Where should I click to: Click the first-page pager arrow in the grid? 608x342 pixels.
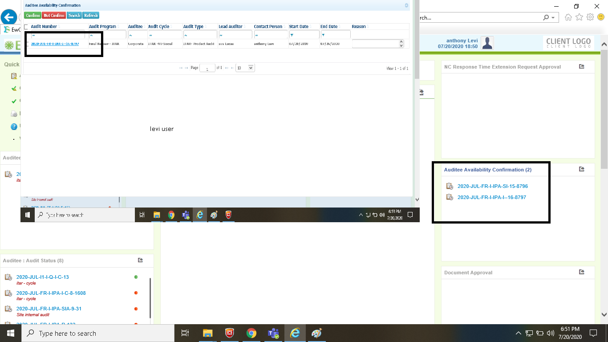pyautogui.click(x=181, y=68)
